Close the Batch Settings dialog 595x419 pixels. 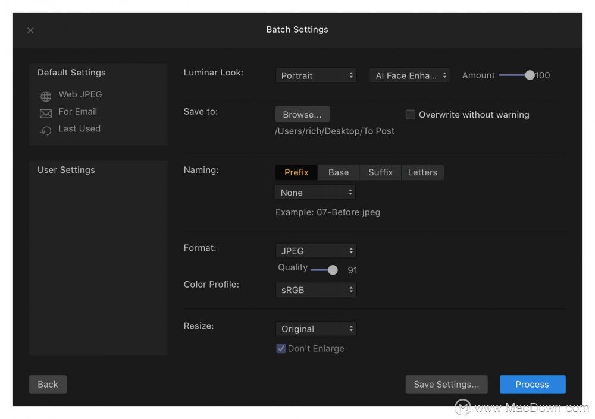pyautogui.click(x=30, y=30)
